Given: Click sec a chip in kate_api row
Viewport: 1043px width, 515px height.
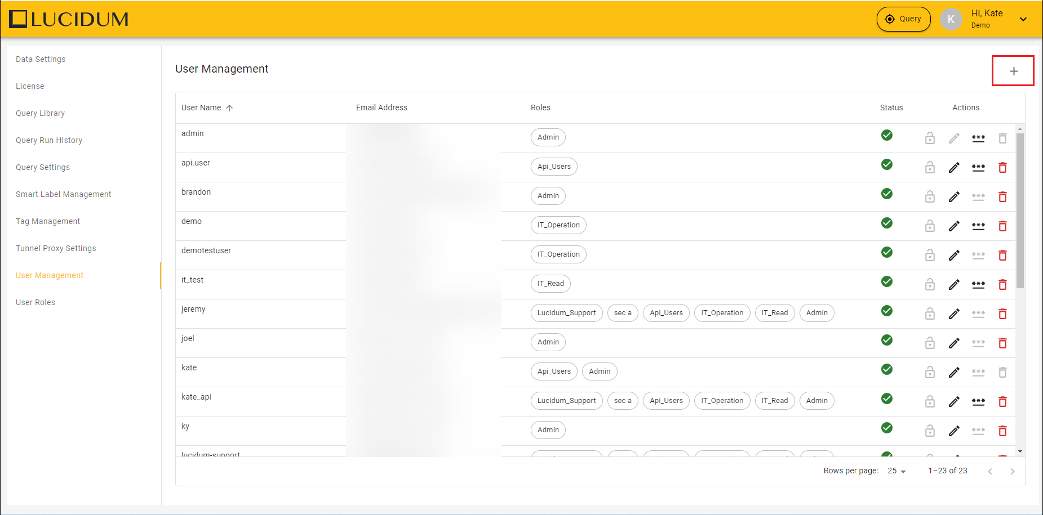Looking at the screenshot, I should (x=623, y=401).
